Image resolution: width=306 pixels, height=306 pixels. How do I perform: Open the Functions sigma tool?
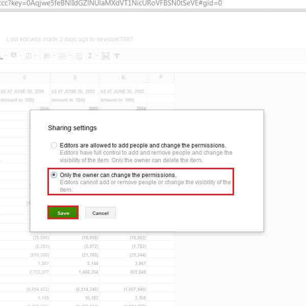90,56
